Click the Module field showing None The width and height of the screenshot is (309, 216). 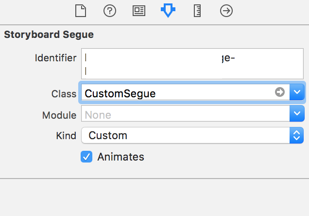coord(185,115)
